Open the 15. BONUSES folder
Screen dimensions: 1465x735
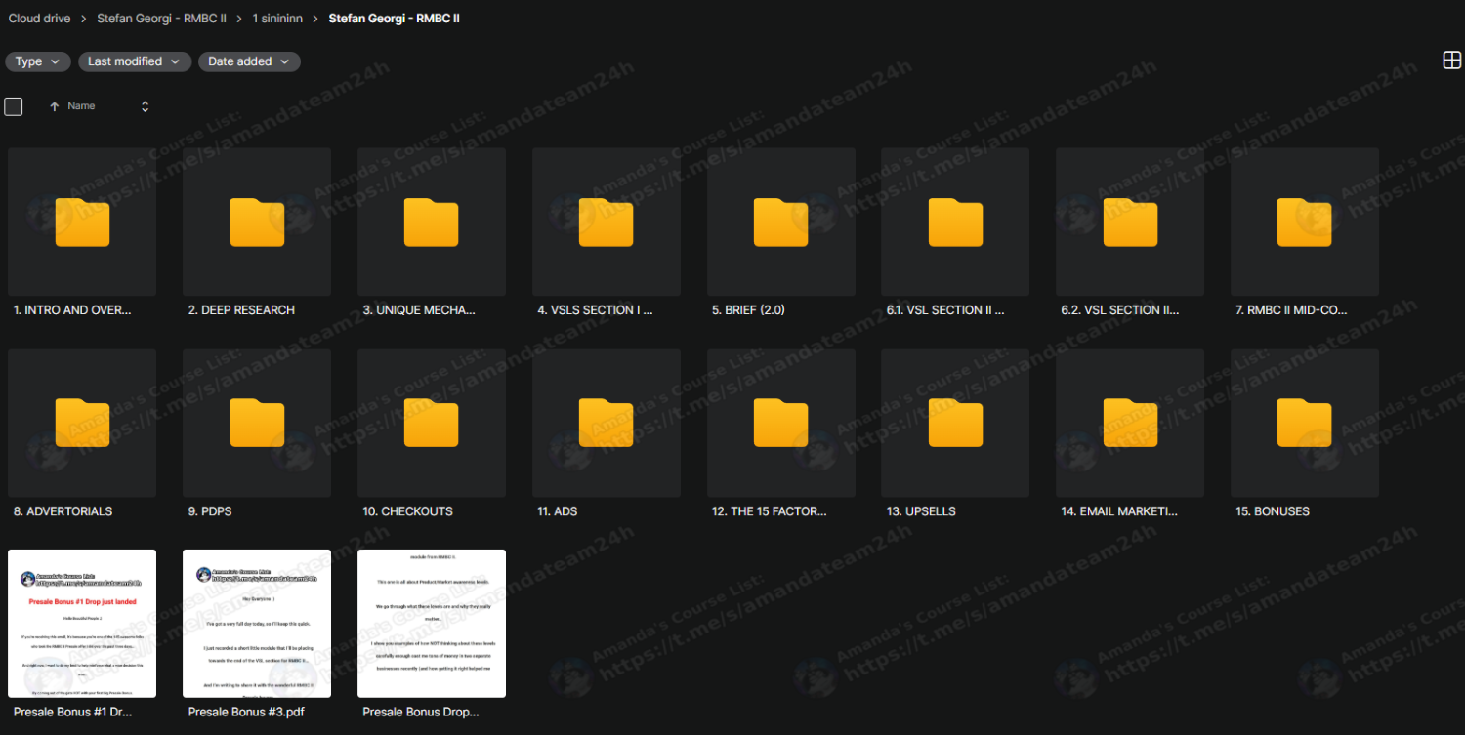coord(1304,424)
